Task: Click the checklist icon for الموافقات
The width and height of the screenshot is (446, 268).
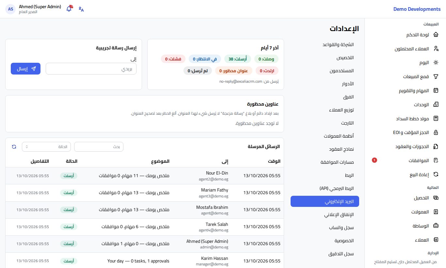Action: [x=436, y=160]
